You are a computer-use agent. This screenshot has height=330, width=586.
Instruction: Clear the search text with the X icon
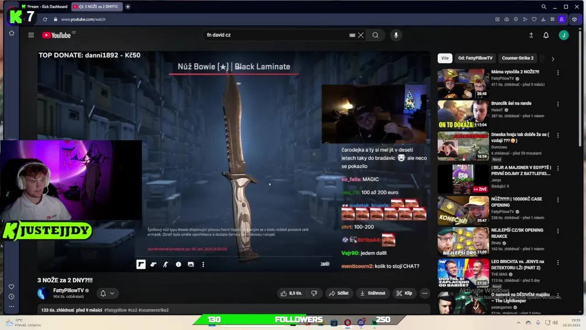coord(361,35)
